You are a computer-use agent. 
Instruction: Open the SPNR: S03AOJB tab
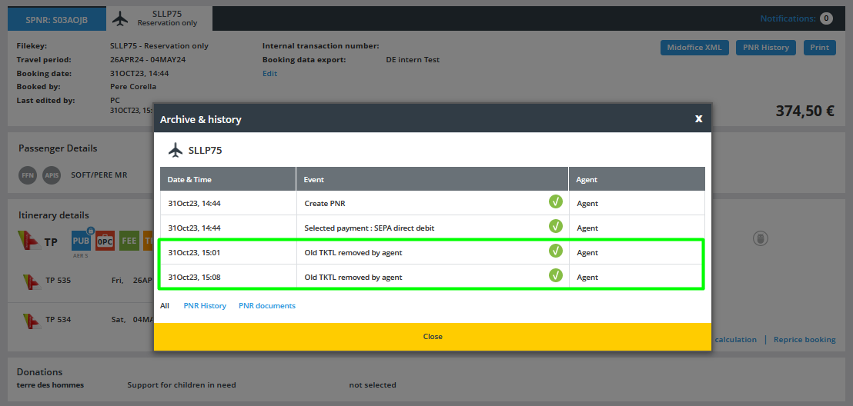[x=56, y=19]
